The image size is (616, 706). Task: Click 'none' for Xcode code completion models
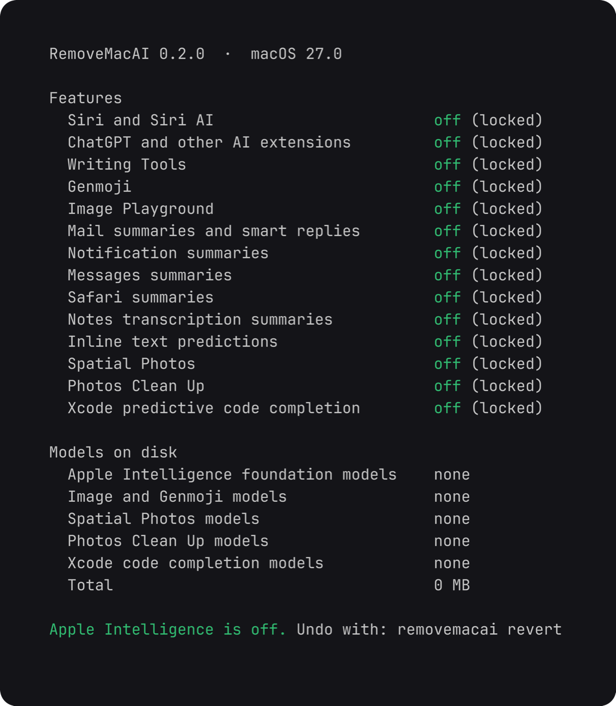(452, 563)
